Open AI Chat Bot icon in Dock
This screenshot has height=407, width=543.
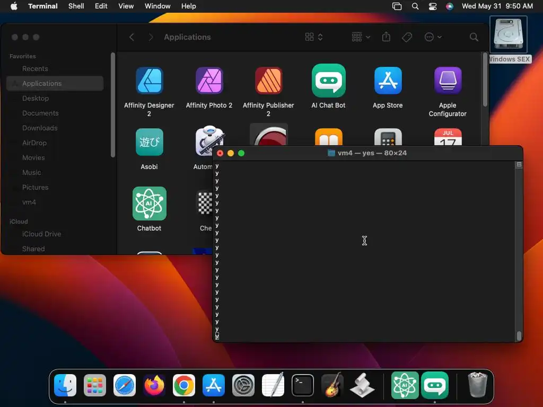point(435,385)
